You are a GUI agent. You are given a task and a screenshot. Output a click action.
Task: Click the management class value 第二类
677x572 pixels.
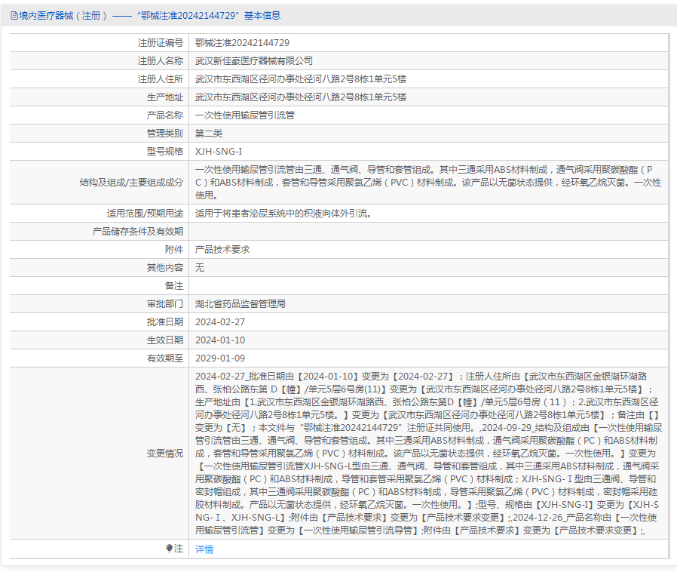click(209, 134)
